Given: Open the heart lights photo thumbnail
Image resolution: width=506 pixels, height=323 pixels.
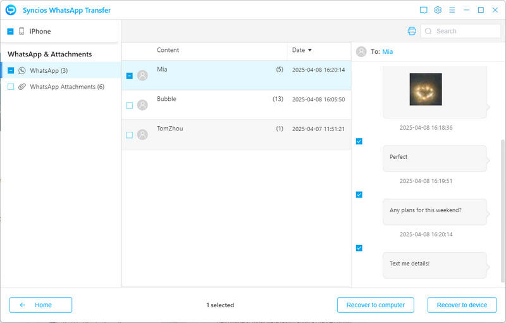Looking at the screenshot, I should click(426, 89).
